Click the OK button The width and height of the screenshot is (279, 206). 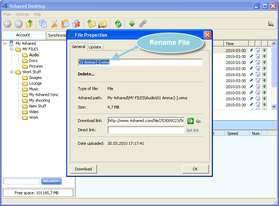pos(195,169)
